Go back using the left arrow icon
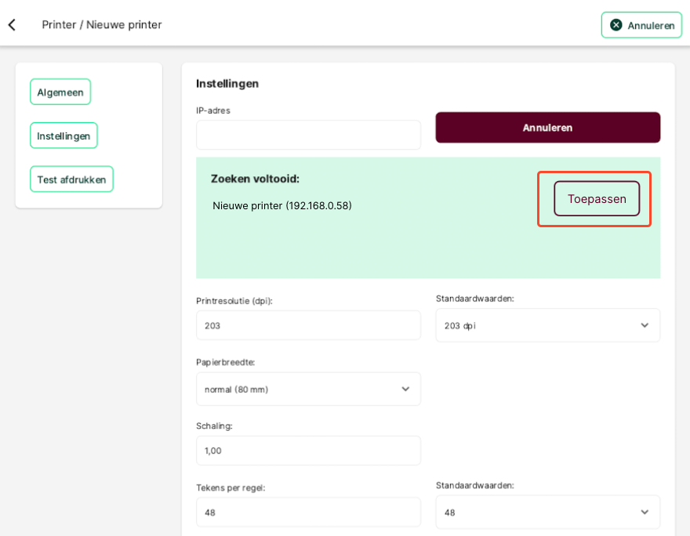The width and height of the screenshot is (690, 536). point(12,24)
